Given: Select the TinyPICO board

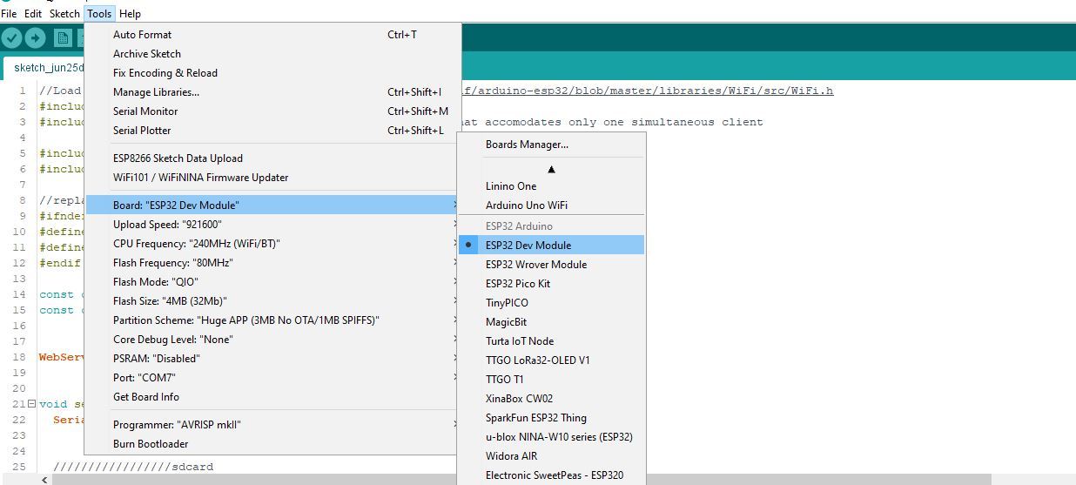Looking at the screenshot, I should pyautogui.click(x=551, y=303).
